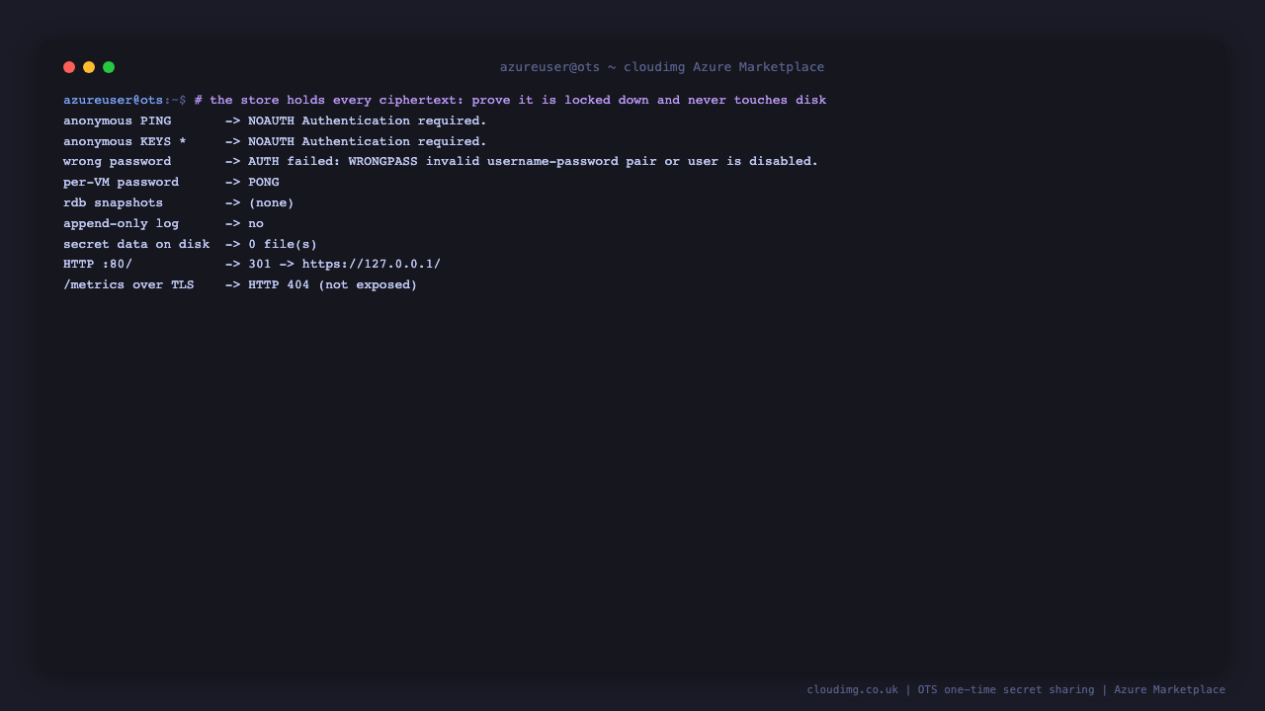
Task: Click the 'per-VM password' row label
Action: (121, 182)
